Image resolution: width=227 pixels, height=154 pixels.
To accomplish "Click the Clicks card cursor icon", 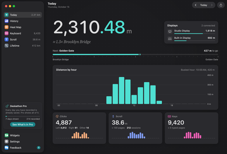I will [57, 116].
